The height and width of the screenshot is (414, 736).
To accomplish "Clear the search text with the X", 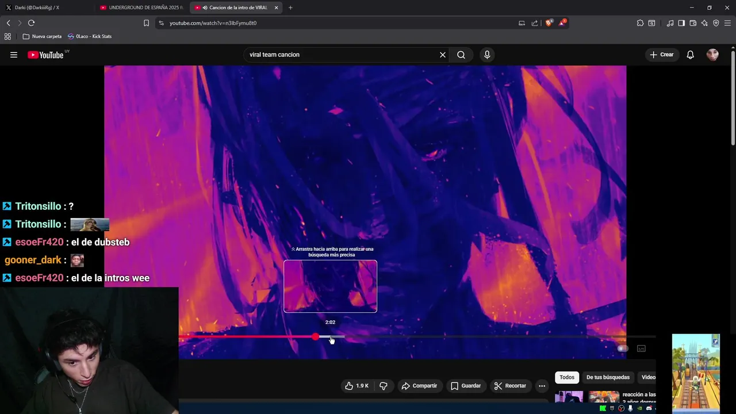I will pyautogui.click(x=443, y=55).
